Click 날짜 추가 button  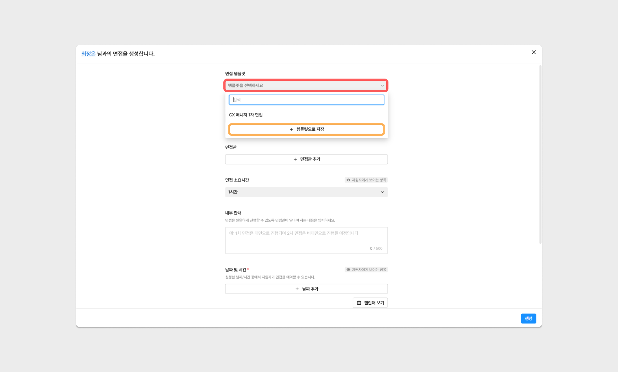(310, 289)
